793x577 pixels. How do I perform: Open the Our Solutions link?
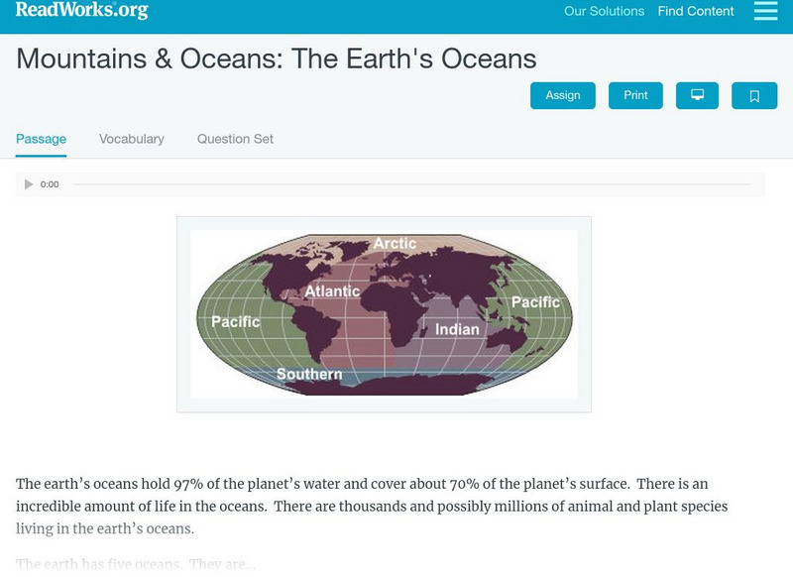coord(604,12)
